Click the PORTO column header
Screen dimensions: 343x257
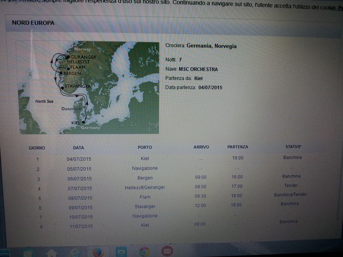[145, 147]
